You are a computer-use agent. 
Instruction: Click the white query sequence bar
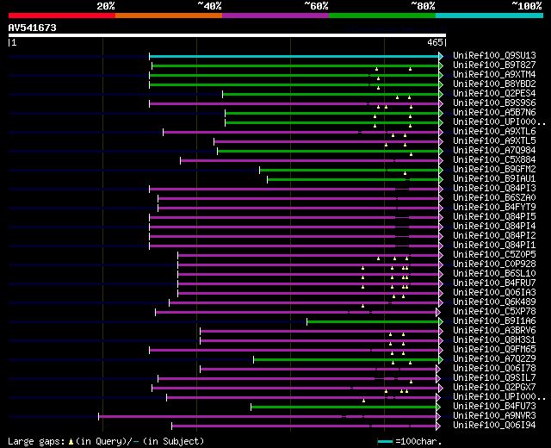click(227, 35)
